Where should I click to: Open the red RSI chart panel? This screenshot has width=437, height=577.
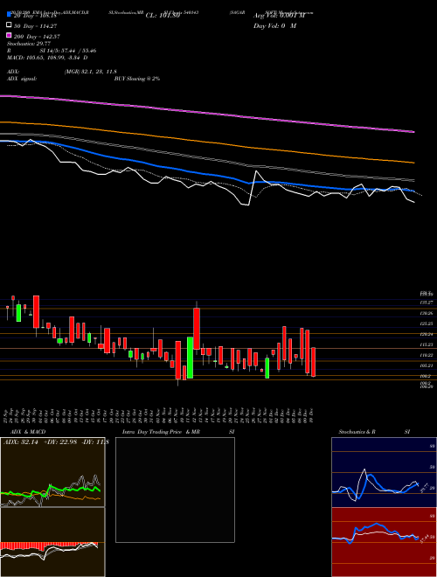pos(384,542)
